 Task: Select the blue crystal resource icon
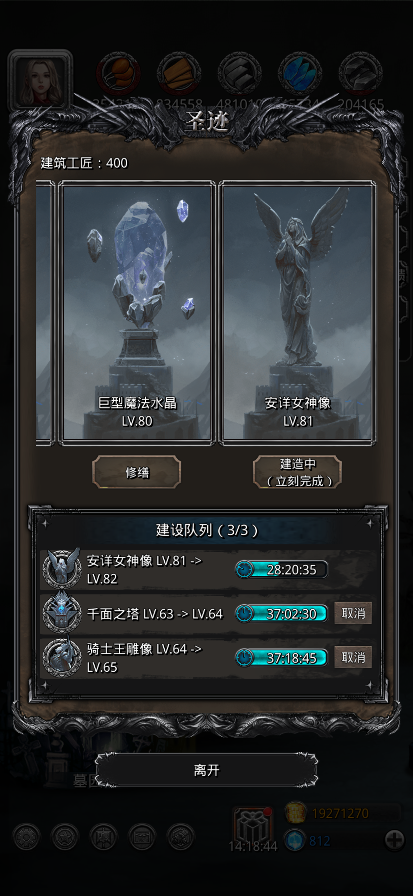coord(300,74)
